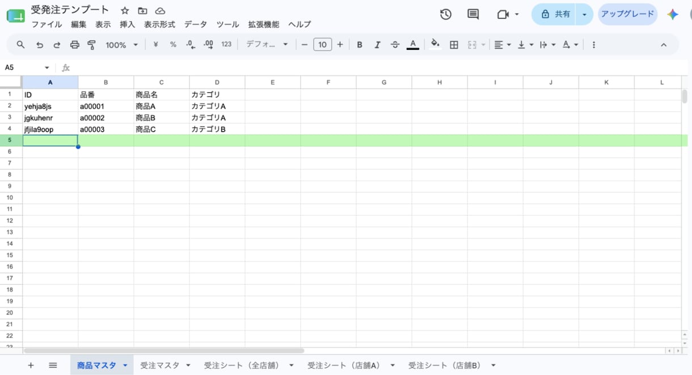Open the all sheets list icon
The height and width of the screenshot is (375, 692).
pos(53,365)
